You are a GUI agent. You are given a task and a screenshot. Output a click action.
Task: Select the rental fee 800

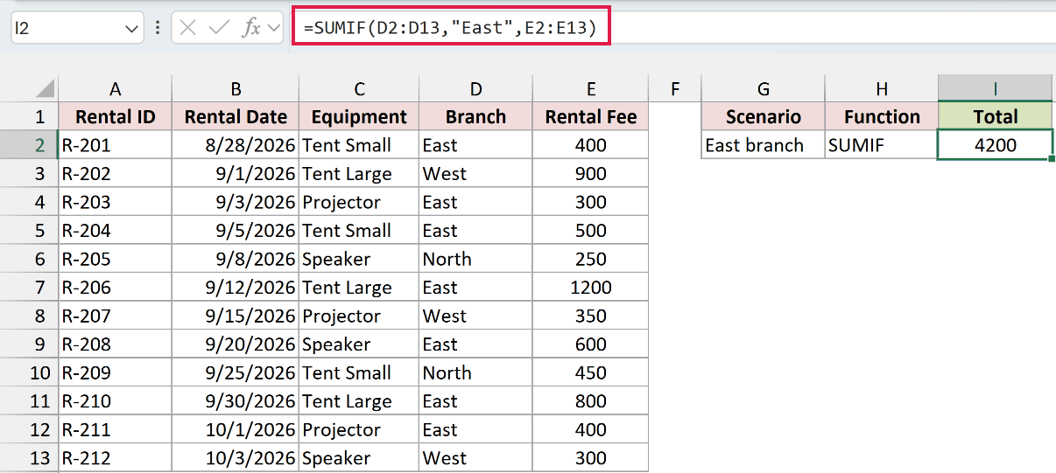pyautogui.click(x=591, y=401)
